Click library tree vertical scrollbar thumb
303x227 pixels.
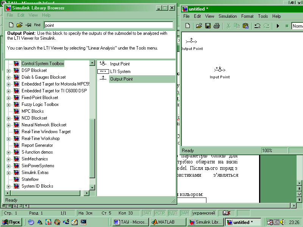[92, 148]
